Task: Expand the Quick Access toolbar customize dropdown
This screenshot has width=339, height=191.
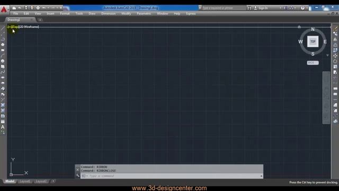Action: [61, 8]
